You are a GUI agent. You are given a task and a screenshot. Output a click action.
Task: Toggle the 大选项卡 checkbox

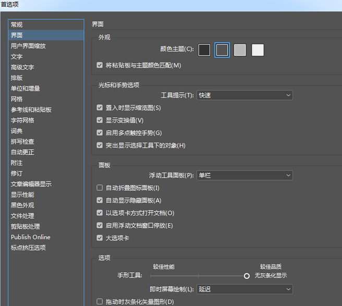tap(100, 238)
